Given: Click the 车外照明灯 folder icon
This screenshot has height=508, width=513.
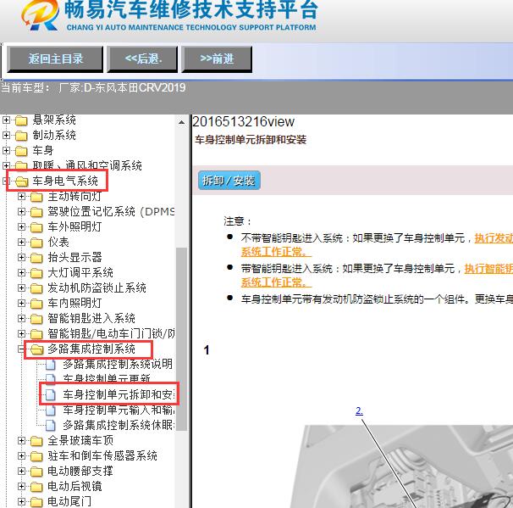Looking at the screenshot, I should click(x=36, y=227).
